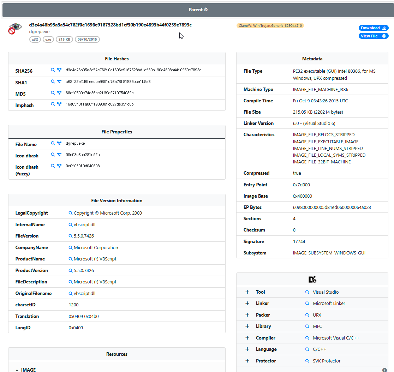Click the ClamAV Win.Trojan.Generic detection tag
This screenshot has height=372, width=394.
[270, 26]
